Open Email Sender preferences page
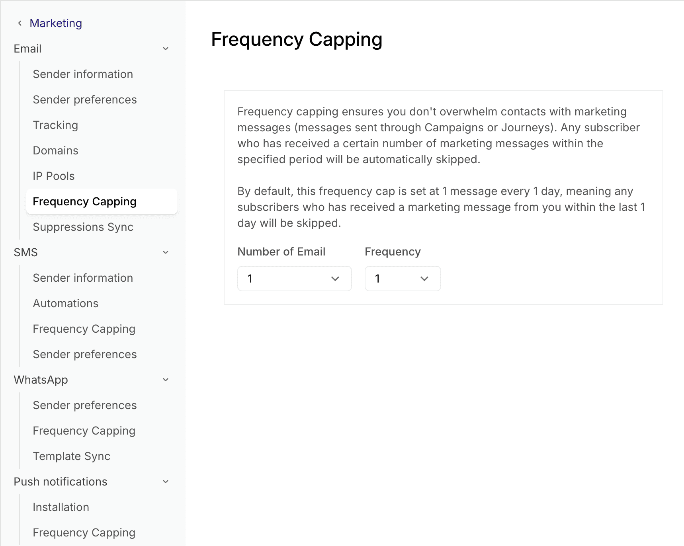 pos(85,100)
